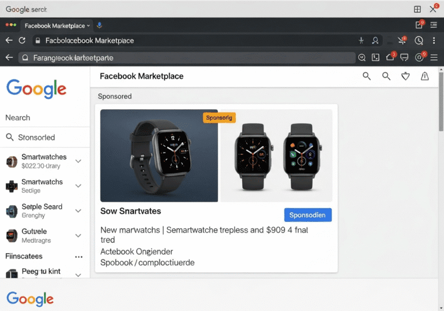The width and height of the screenshot is (444, 311).
Task: Click the download arrow in the address bar
Action: click(x=361, y=40)
